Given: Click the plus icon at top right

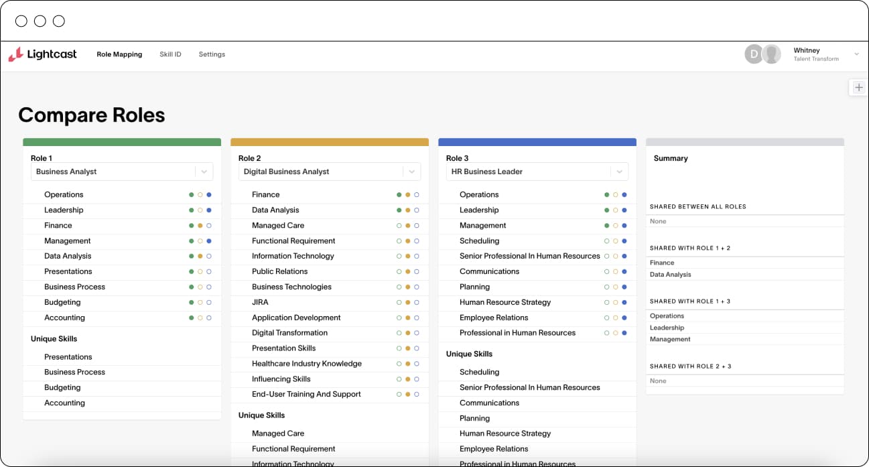Looking at the screenshot, I should 858,88.
